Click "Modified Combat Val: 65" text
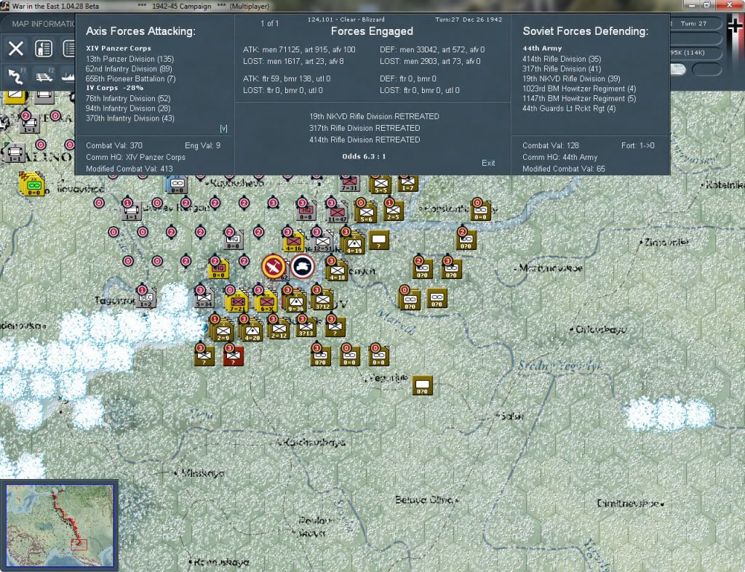The image size is (745, 572). tap(564, 169)
